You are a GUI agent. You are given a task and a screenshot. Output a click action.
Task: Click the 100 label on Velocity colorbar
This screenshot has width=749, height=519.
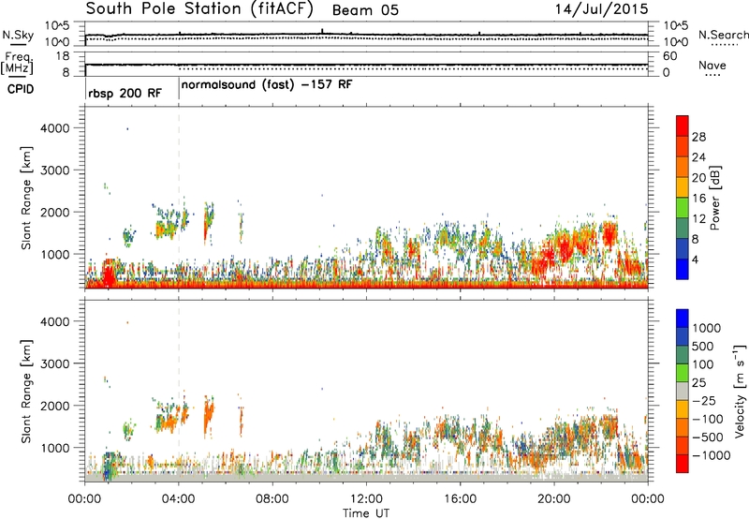tap(701, 364)
